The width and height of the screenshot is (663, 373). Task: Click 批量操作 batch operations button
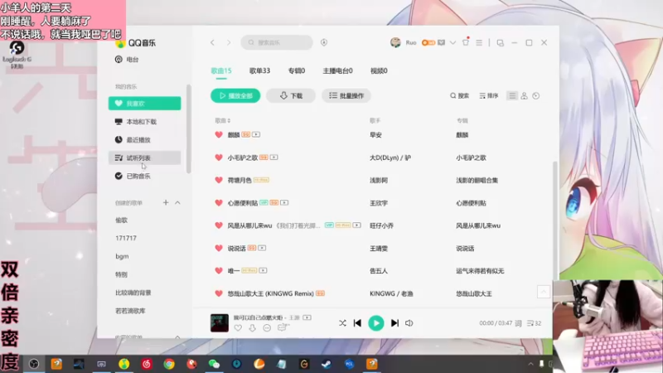(346, 95)
